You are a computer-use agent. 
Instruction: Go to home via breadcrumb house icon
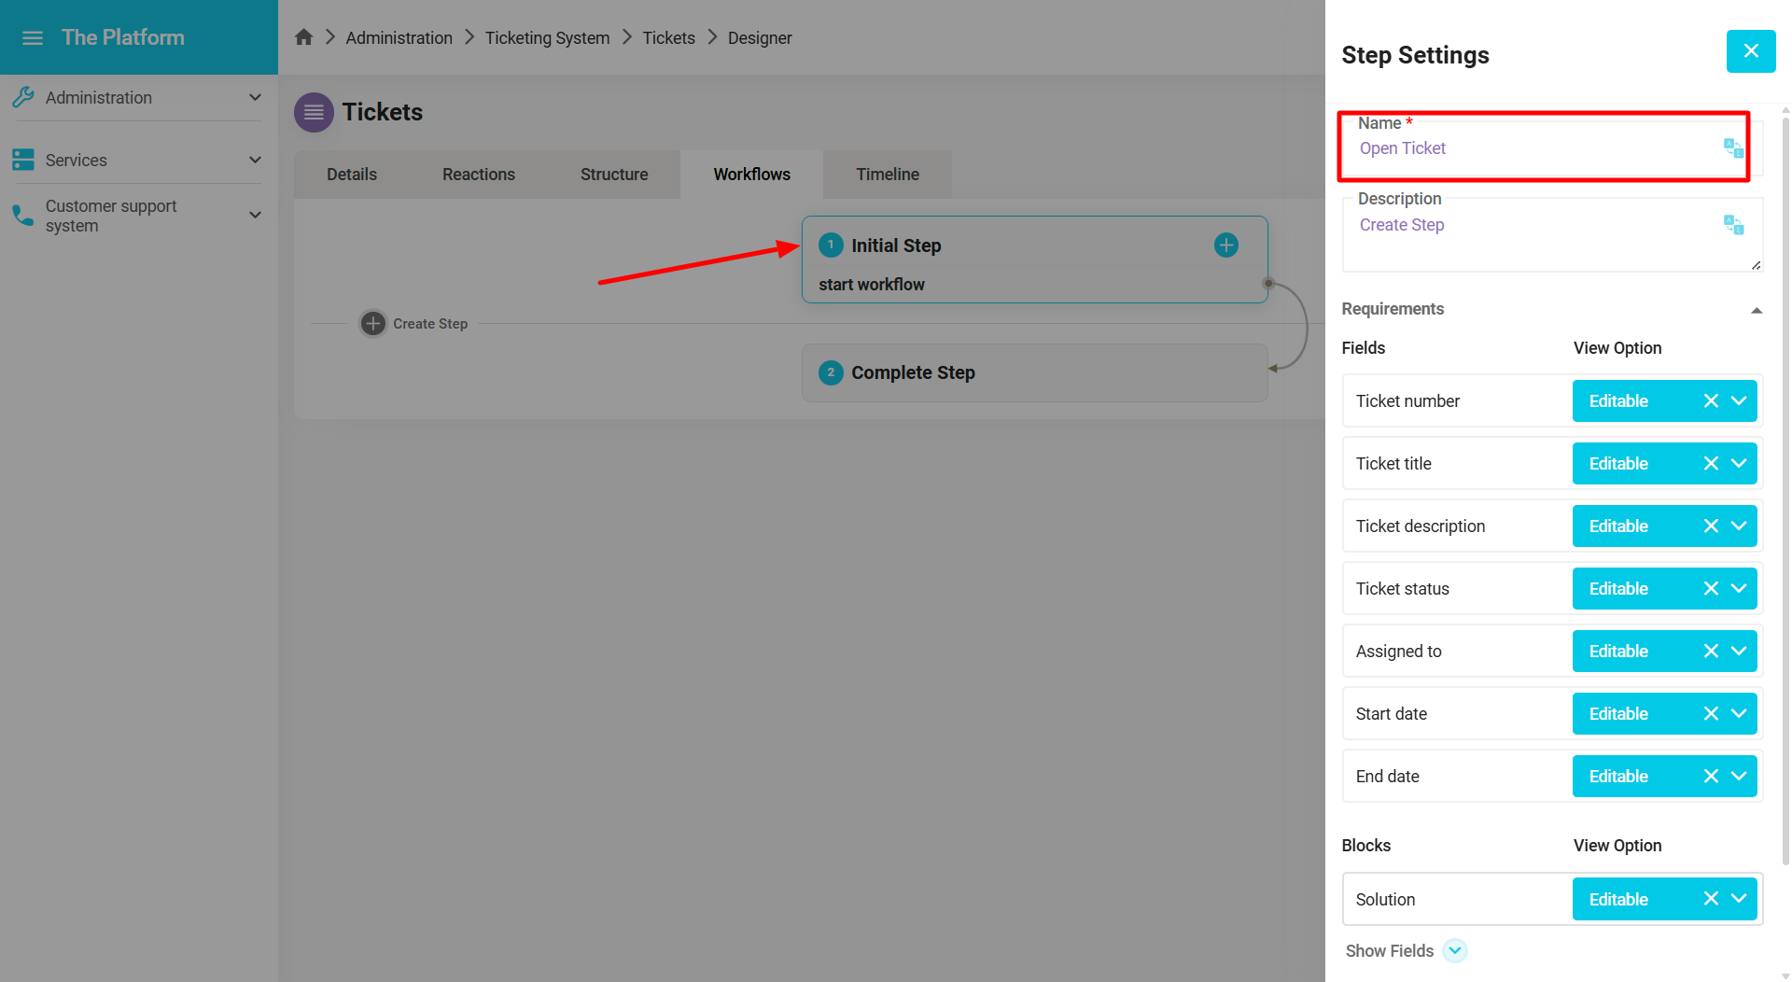coord(303,37)
